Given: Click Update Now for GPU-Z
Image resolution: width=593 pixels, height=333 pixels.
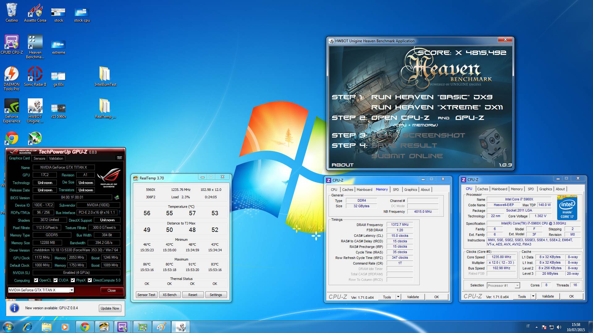Looking at the screenshot, I should click(110, 308).
